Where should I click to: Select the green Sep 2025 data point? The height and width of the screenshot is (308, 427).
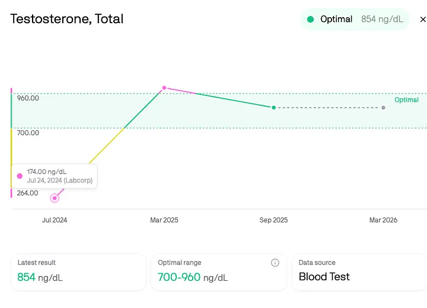pyautogui.click(x=273, y=107)
